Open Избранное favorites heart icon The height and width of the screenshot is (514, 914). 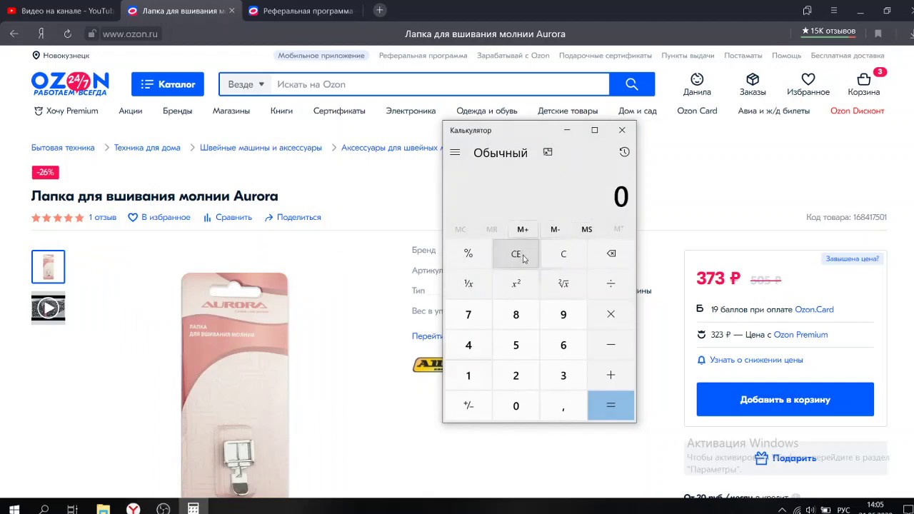coord(808,84)
